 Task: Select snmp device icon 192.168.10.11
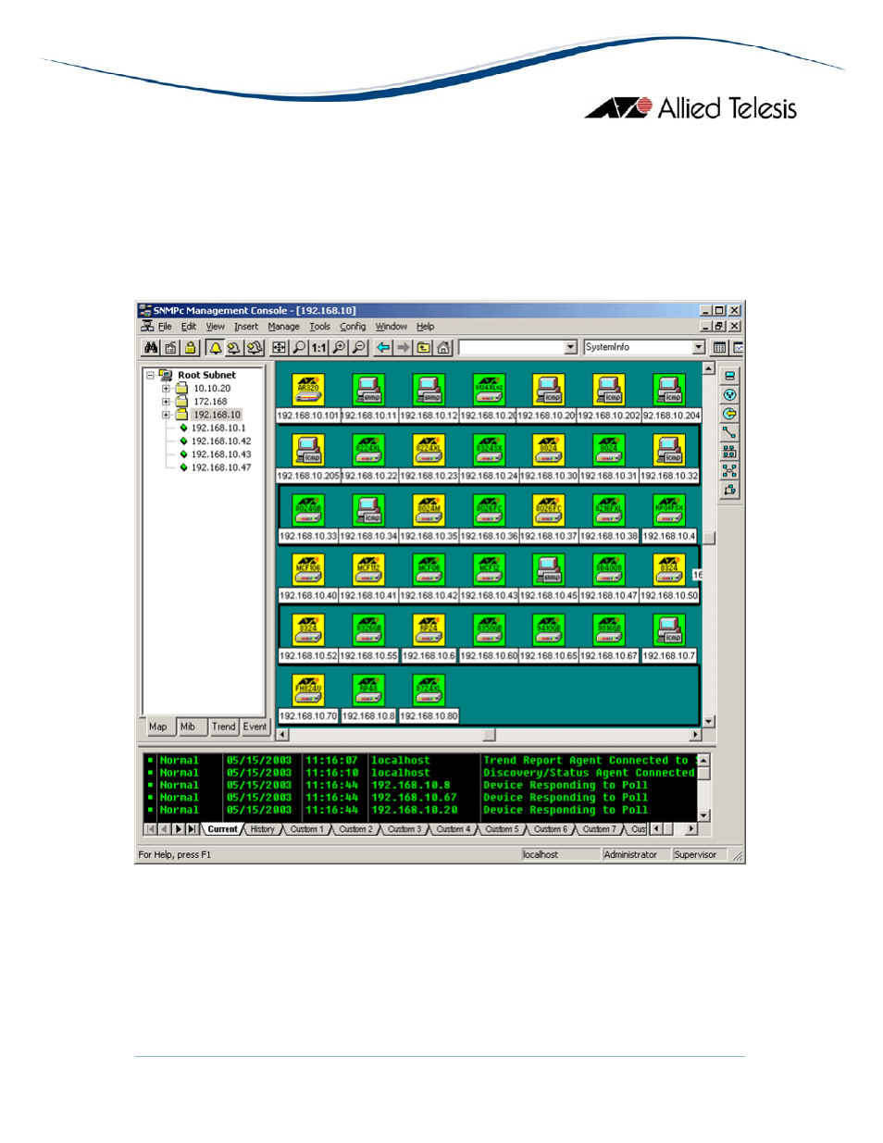[x=368, y=391]
